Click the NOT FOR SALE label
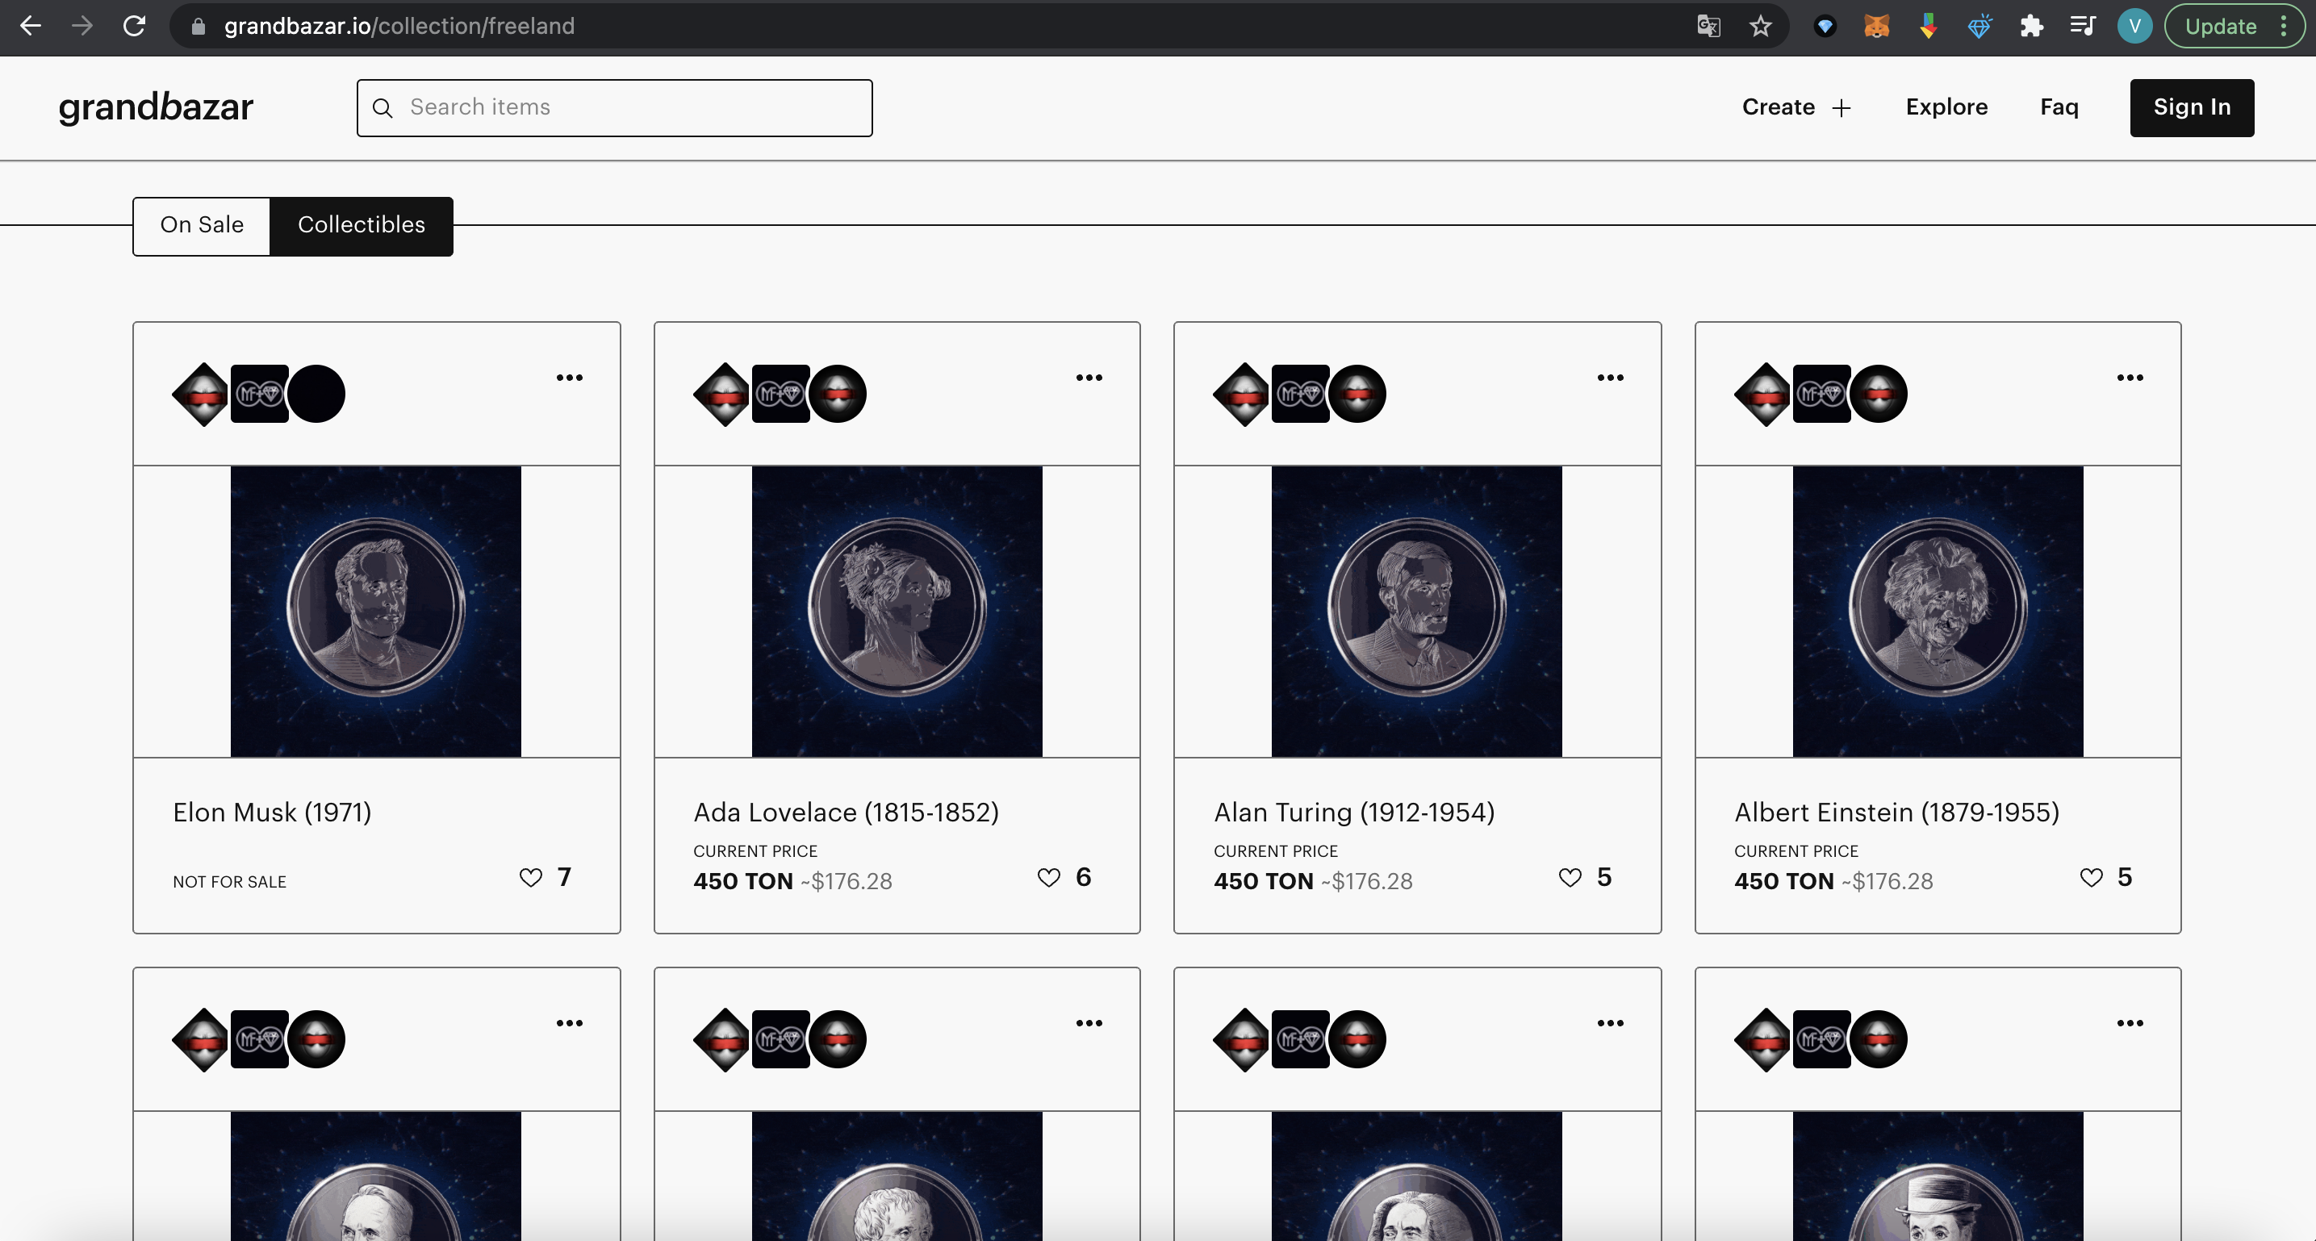 click(229, 882)
